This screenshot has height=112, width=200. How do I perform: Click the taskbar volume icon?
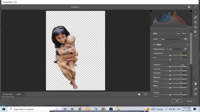pyautogui.click(x=170, y=109)
